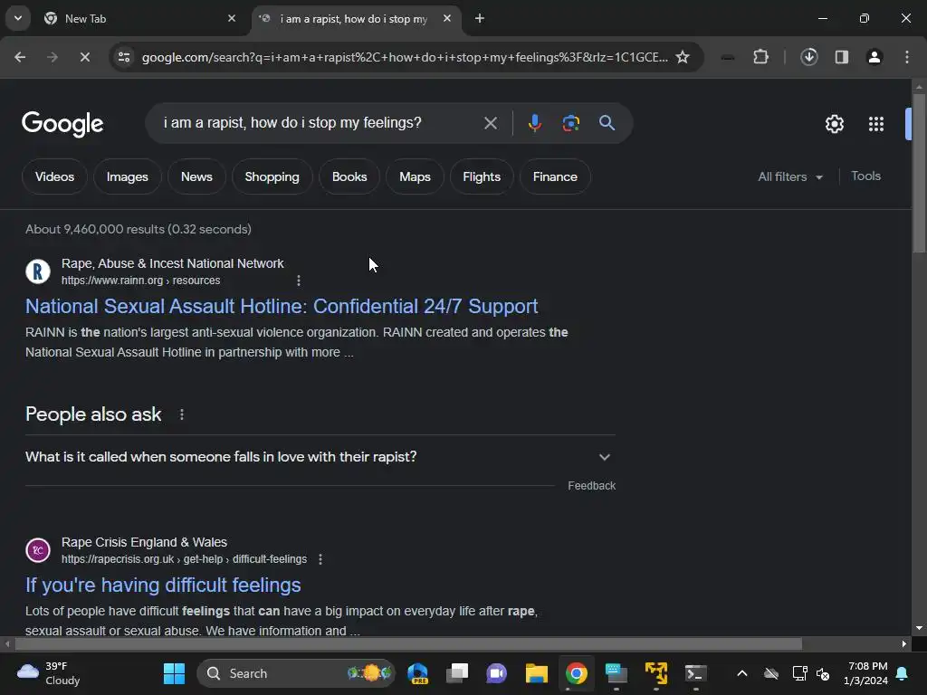
Task: Click the RAINN site favicon
Action: [38, 271]
